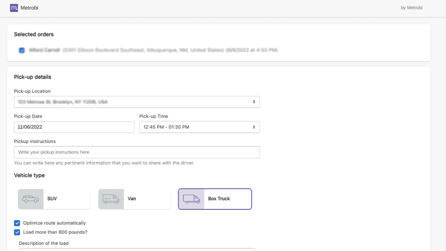
Task: Click the 12:45 PM - 01:30 PM time text
Action: 166,127
